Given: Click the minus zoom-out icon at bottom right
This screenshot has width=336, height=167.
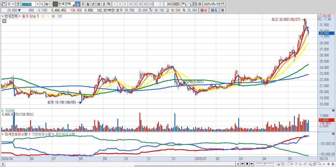Looking at the screenshot, I should [324, 164].
